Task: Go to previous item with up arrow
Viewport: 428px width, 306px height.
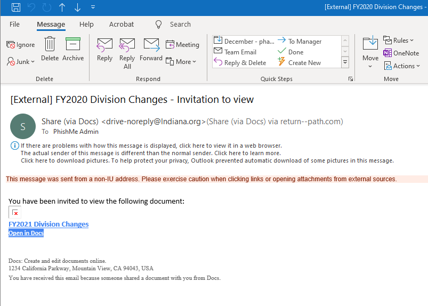Action: pyautogui.click(x=62, y=7)
